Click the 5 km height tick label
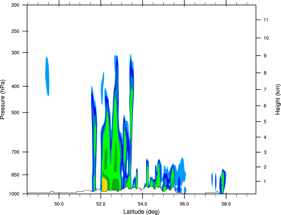This screenshot has width=281, height=215. coord(265,122)
